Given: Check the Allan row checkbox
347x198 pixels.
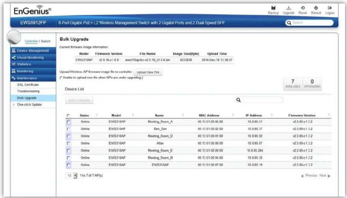Looking at the screenshot, I should 68,143.
